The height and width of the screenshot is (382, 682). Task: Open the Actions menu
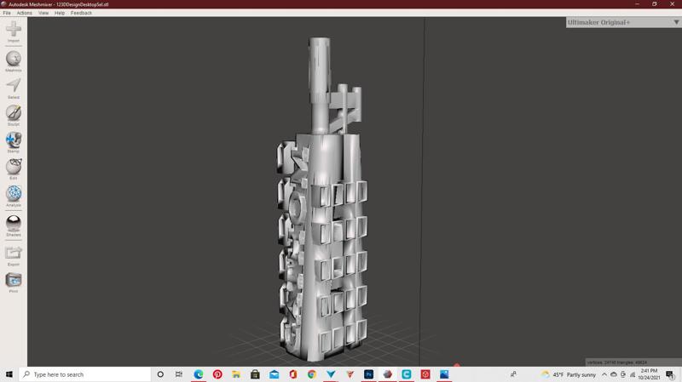[25, 13]
